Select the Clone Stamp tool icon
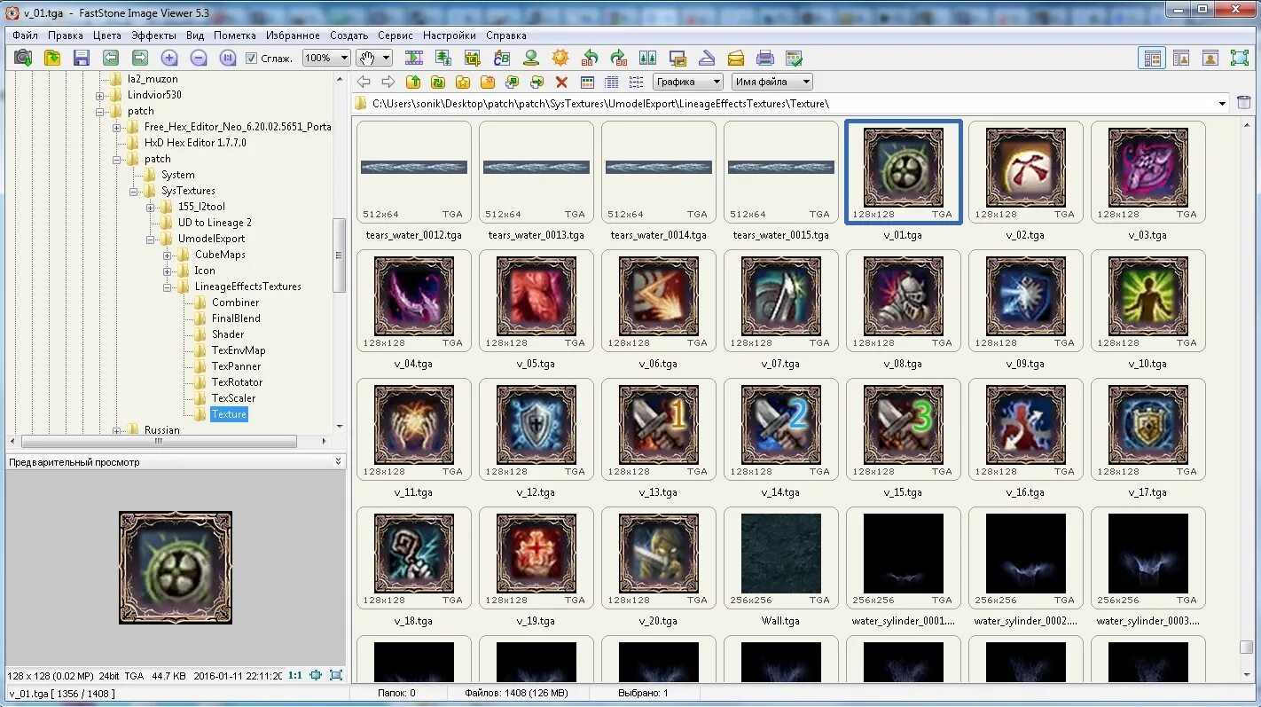Image resolution: width=1261 pixels, height=707 pixels. 531,58
